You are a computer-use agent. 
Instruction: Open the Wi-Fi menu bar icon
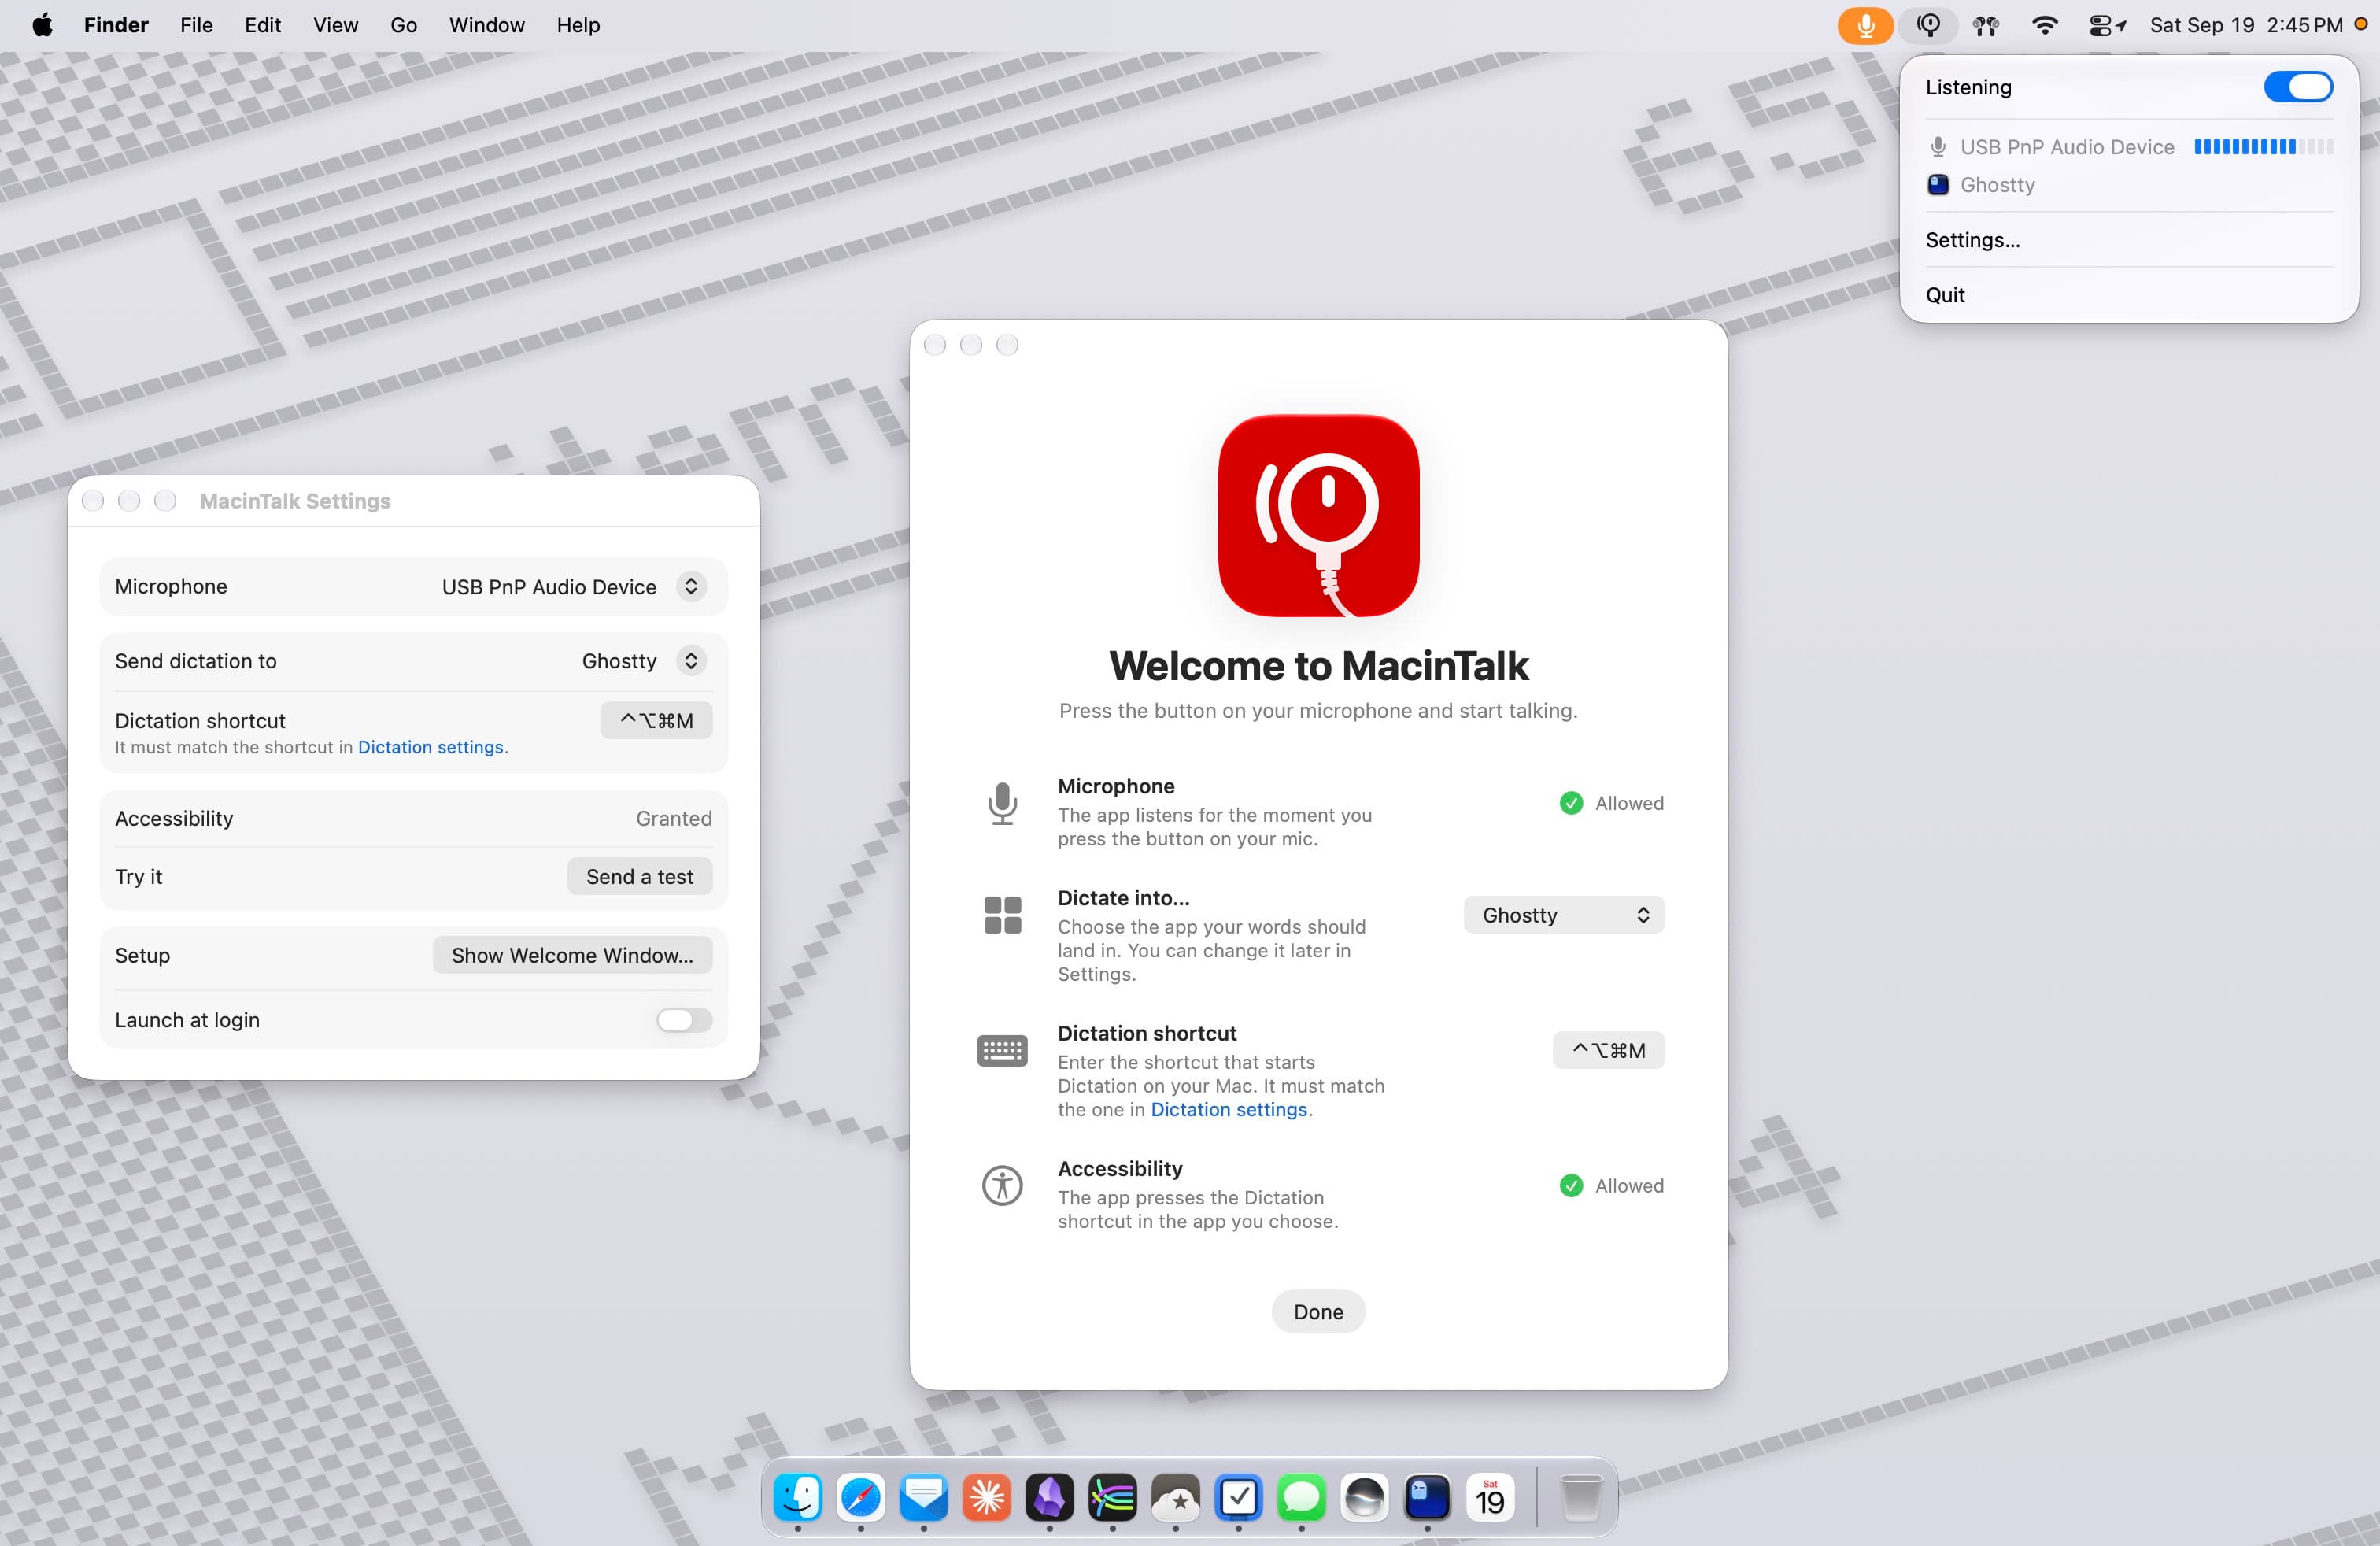(x=2045, y=25)
